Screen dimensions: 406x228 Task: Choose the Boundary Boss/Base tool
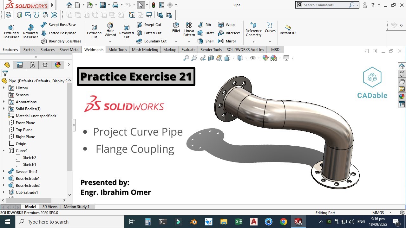[61, 41]
